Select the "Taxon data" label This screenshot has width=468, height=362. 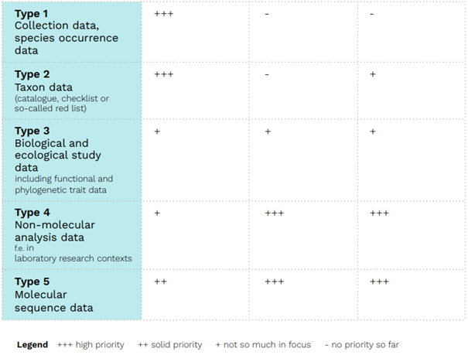(45, 87)
